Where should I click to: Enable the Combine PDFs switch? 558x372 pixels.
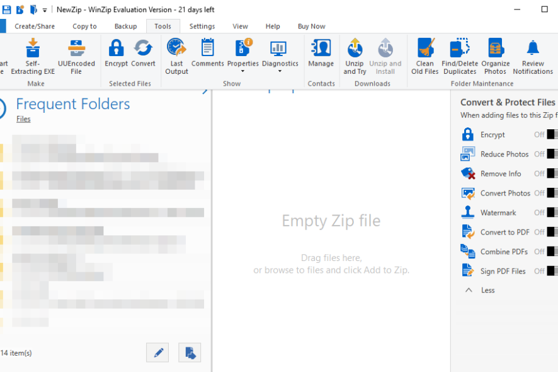click(x=552, y=252)
